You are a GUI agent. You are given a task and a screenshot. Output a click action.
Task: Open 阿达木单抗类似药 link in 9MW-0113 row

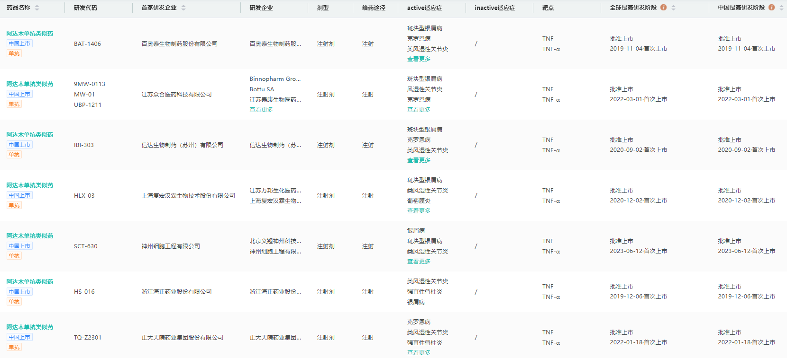pos(30,84)
